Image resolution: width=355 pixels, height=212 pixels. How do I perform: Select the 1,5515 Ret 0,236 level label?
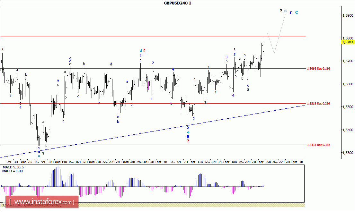tap(318, 104)
